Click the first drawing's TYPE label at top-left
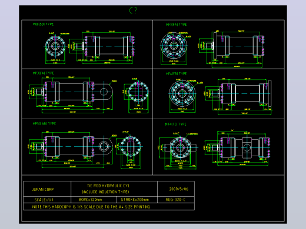306x229 pixels. click(x=43, y=24)
